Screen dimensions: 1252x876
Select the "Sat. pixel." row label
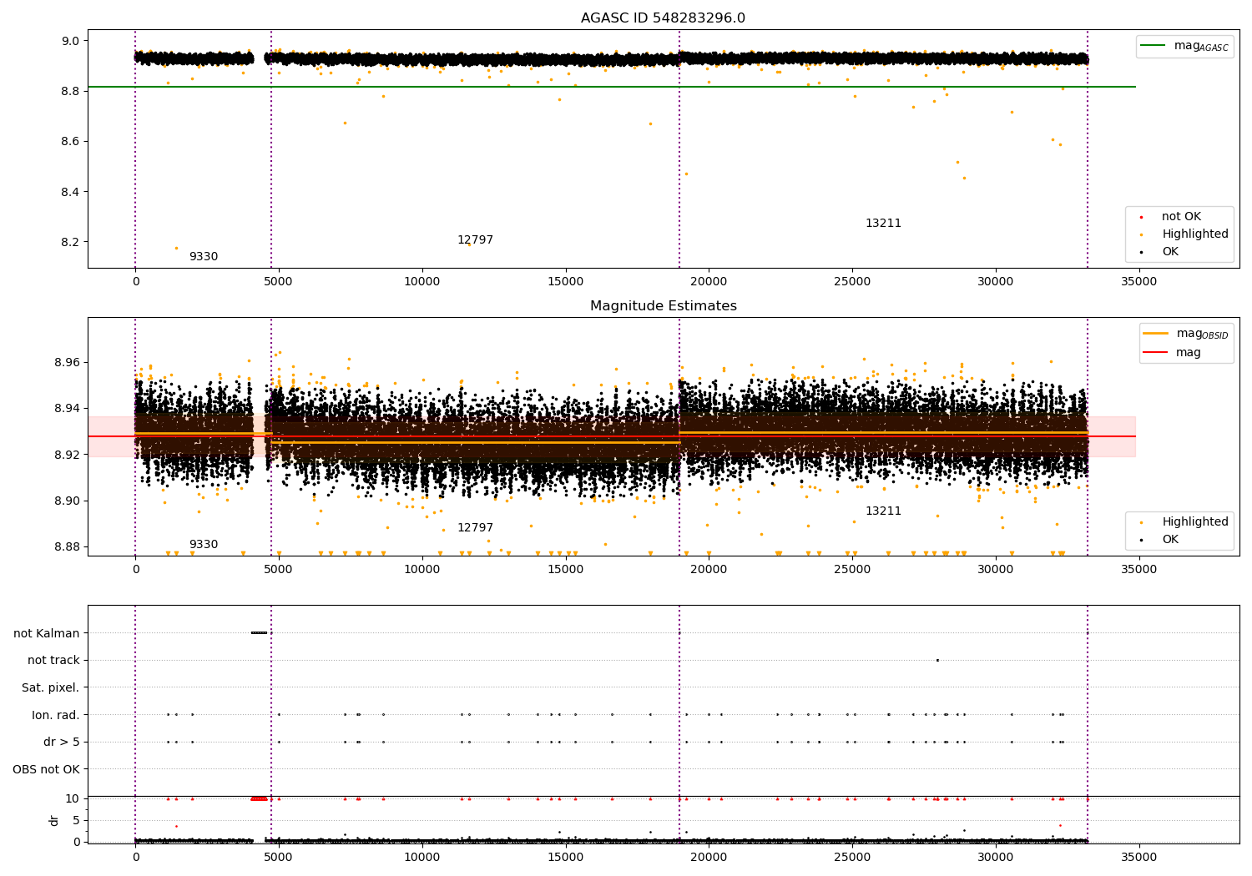tap(51, 687)
